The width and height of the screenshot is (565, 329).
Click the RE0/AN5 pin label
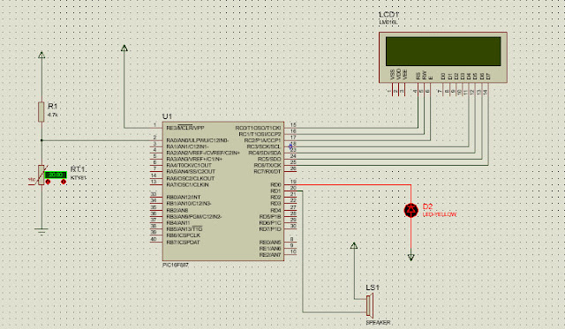pyautogui.click(x=270, y=243)
